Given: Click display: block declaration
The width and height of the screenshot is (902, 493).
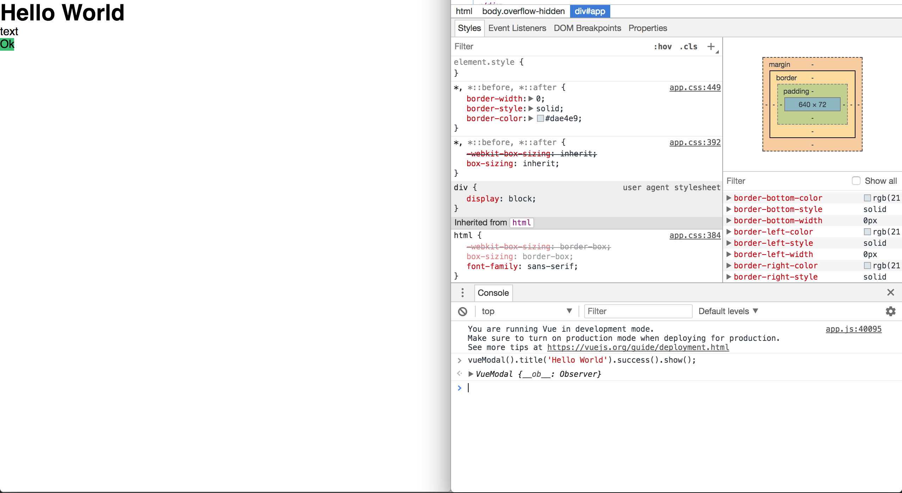Looking at the screenshot, I should coord(501,199).
